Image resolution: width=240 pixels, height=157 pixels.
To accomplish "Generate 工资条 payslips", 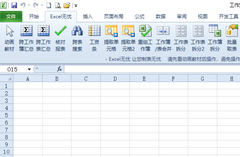I will click(x=94, y=38).
